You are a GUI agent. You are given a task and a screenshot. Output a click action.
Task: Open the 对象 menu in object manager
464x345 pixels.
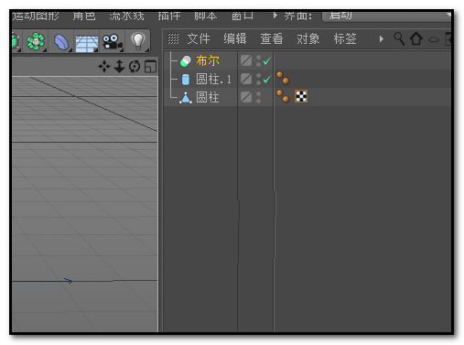coord(308,38)
